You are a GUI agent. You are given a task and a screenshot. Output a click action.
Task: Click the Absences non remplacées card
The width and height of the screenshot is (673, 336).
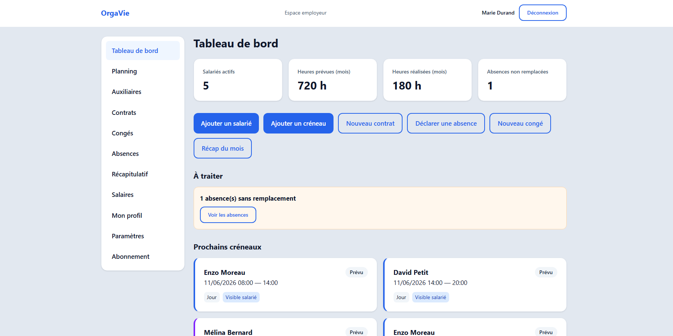(x=522, y=80)
